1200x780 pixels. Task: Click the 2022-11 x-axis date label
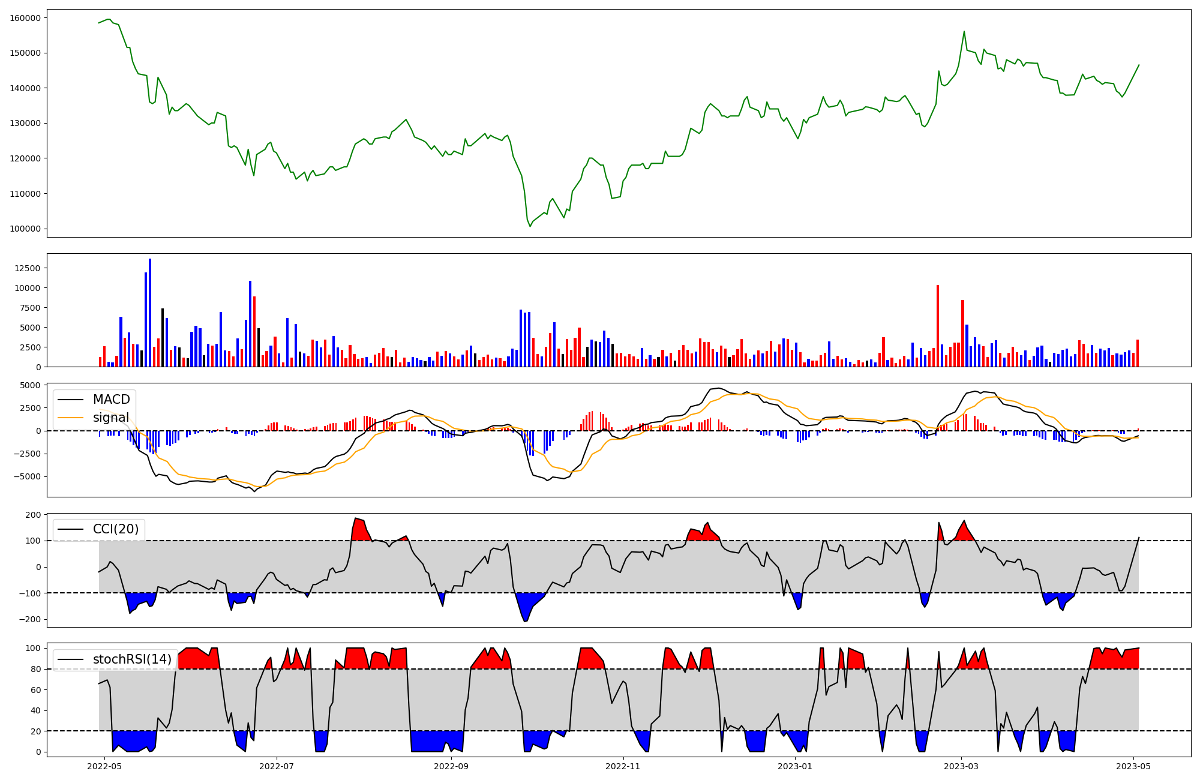click(x=623, y=766)
